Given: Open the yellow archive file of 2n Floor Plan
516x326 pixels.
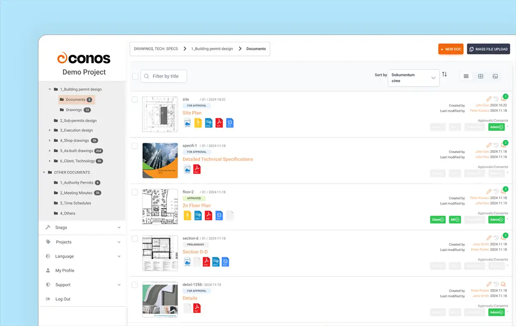Looking at the screenshot, I should pyautogui.click(x=187, y=215).
